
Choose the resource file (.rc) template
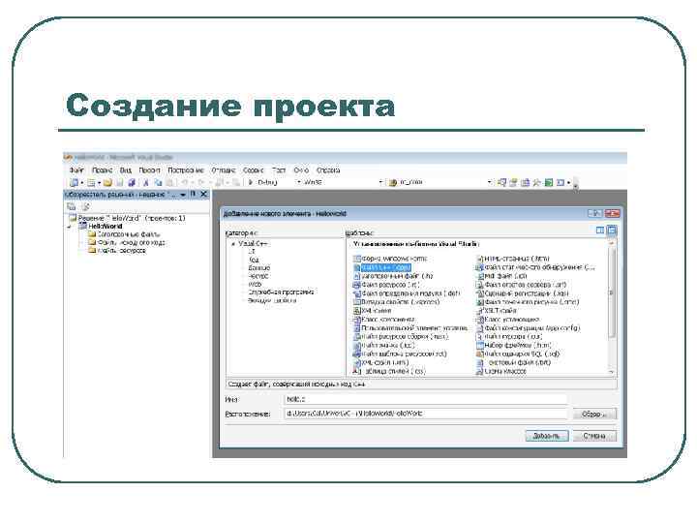tap(386, 285)
